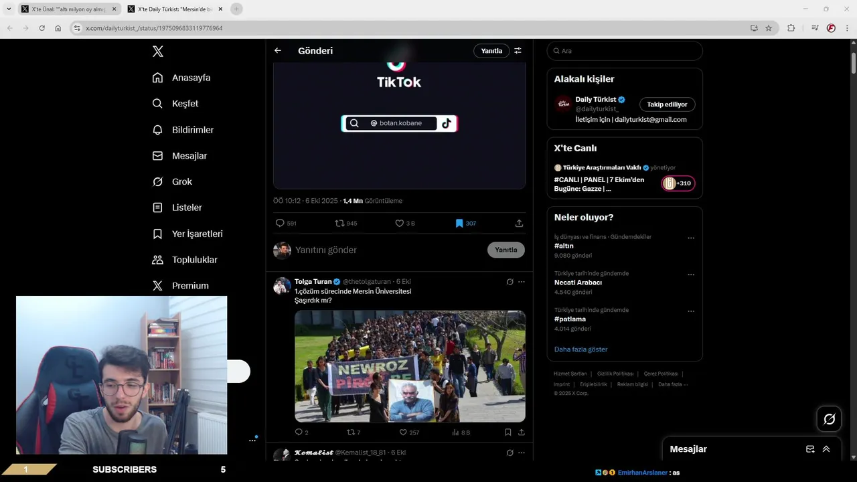
Task: Click the reply icon with 591 count
Action: click(x=286, y=224)
